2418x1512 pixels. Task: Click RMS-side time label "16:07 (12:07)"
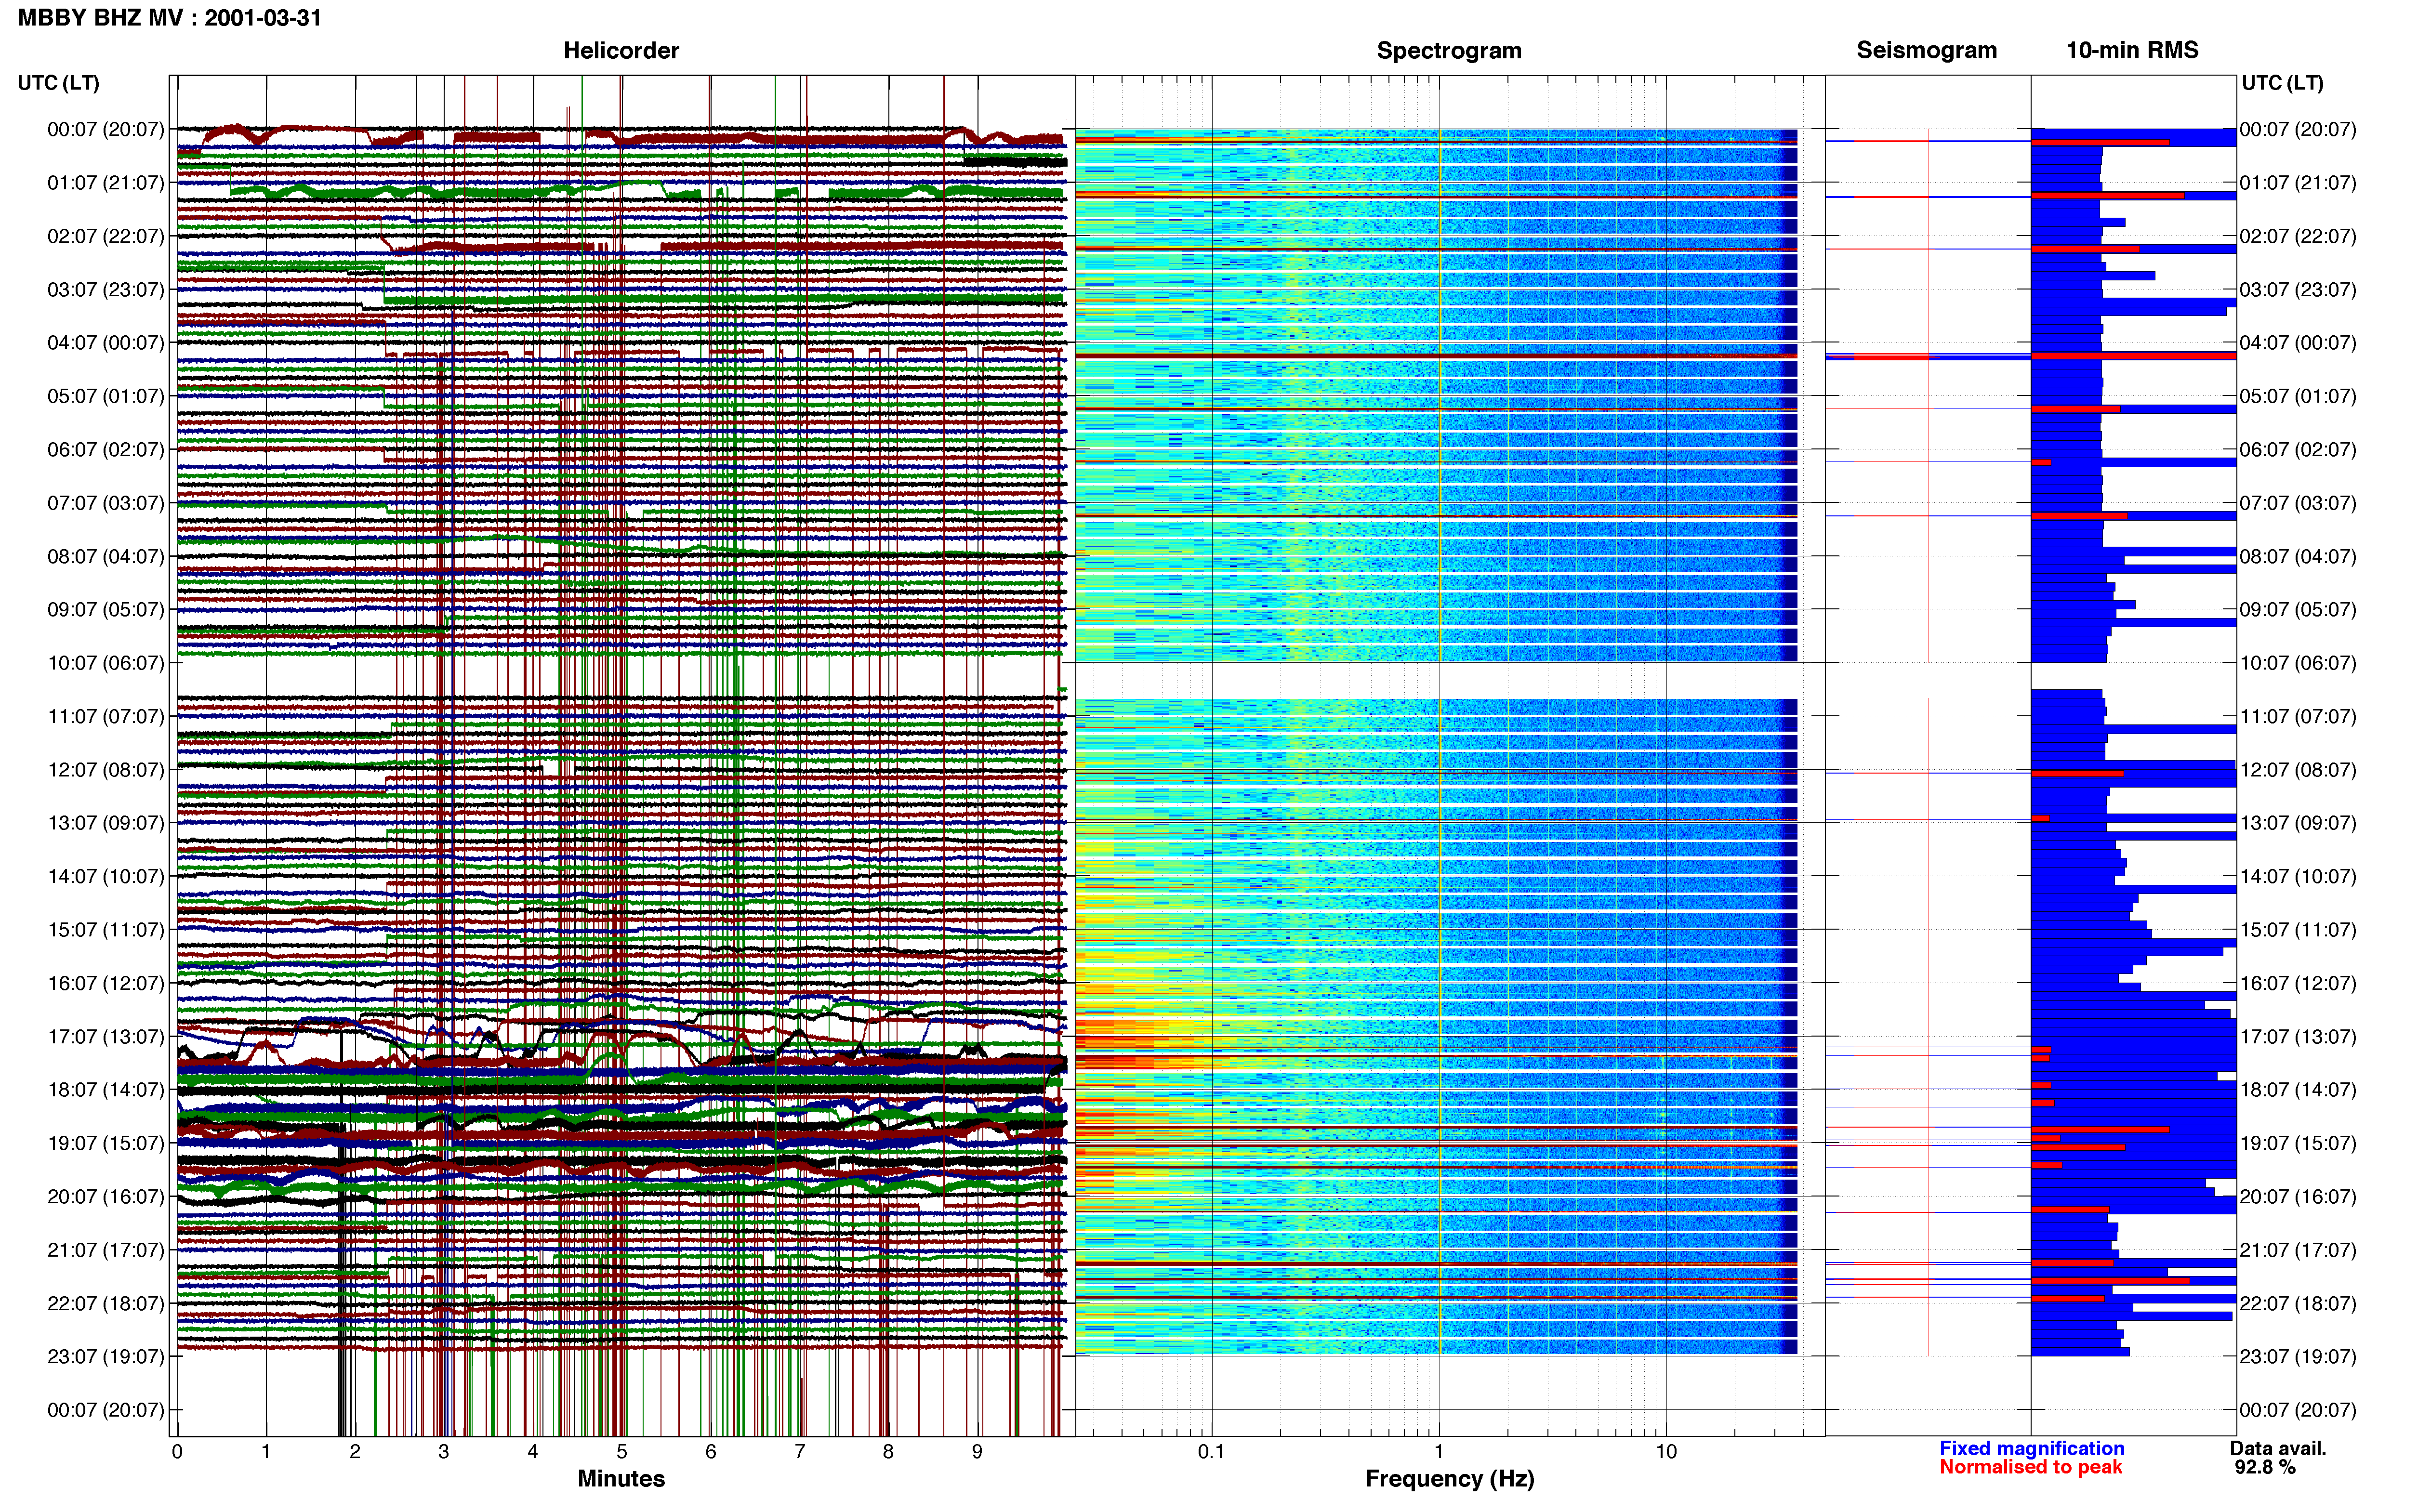2298,984
